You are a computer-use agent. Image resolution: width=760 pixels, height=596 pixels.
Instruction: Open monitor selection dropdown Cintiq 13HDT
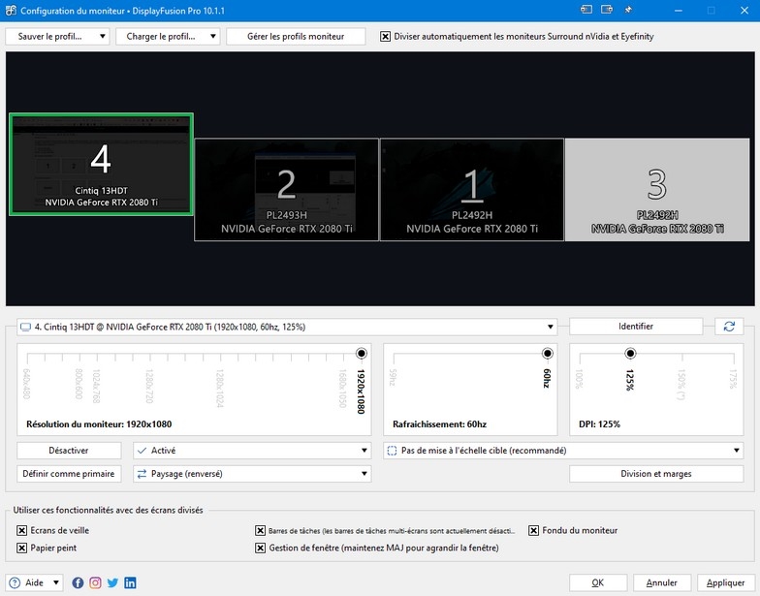(287, 328)
